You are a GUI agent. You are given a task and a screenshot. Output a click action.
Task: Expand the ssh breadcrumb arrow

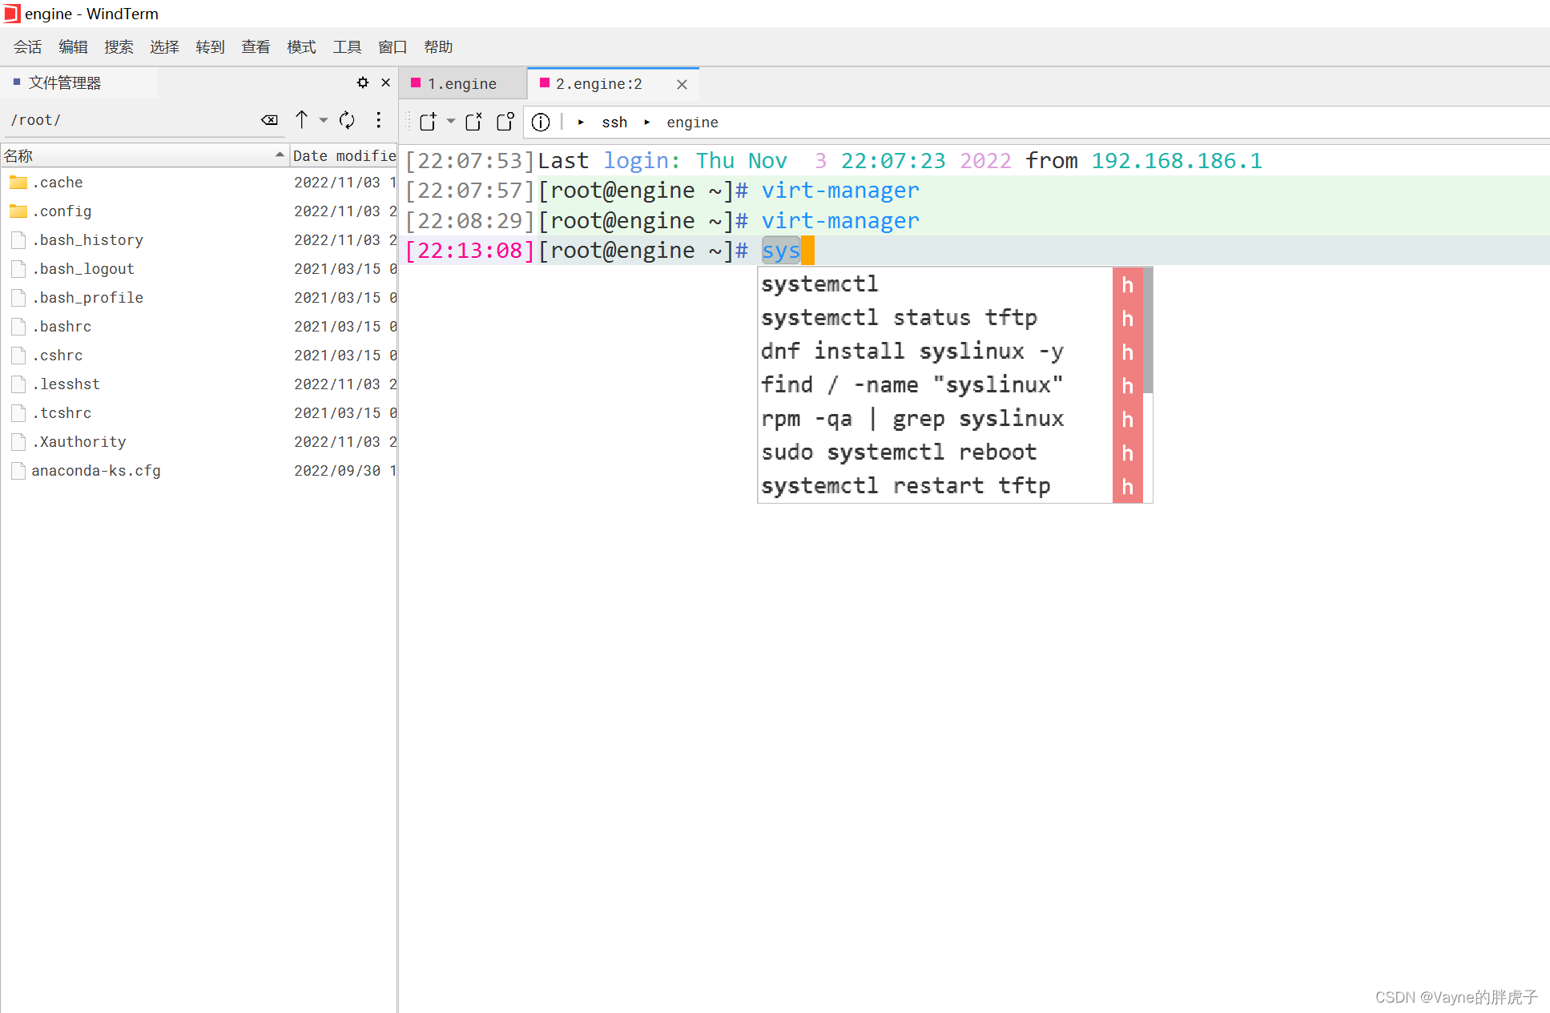coord(581,123)
